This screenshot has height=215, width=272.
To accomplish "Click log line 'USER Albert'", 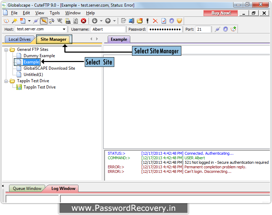I will point(195,158).
